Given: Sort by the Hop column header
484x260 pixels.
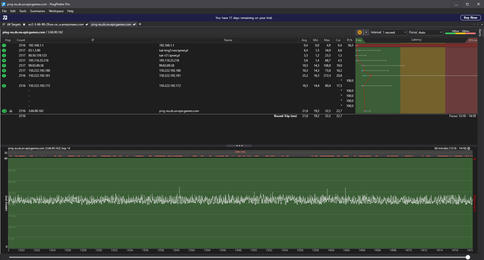Looking at the screenshot, I should pyautogui.click(x=8, y=40).
